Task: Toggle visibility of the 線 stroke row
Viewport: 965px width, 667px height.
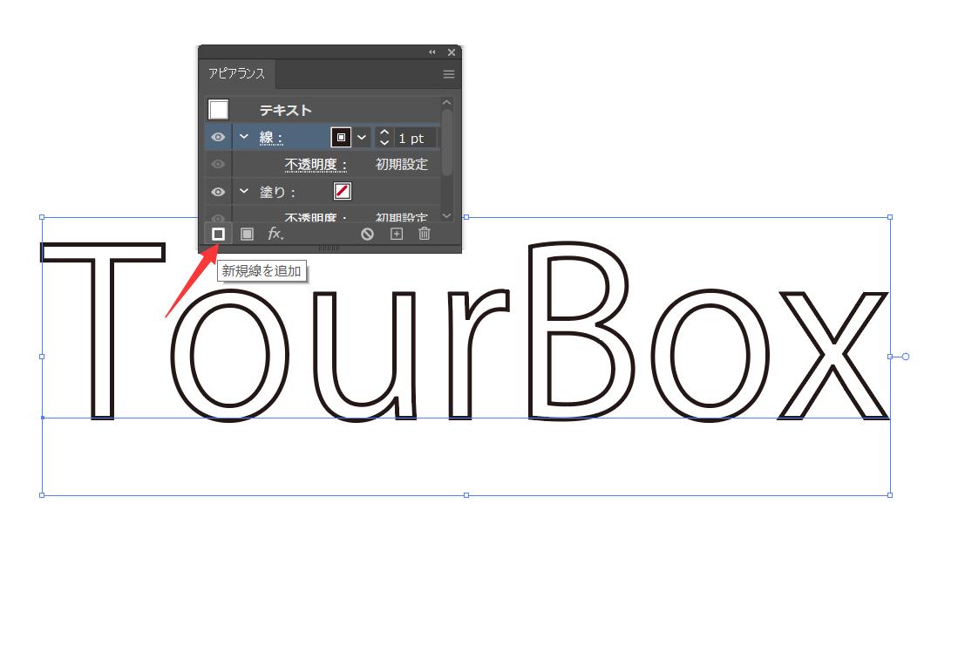Action: click(x=218, y=138)
